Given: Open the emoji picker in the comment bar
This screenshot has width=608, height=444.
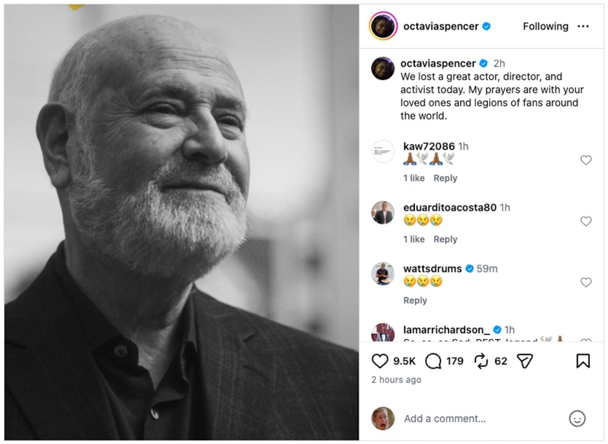Looking at the screenshot, I should pos(577,420).
